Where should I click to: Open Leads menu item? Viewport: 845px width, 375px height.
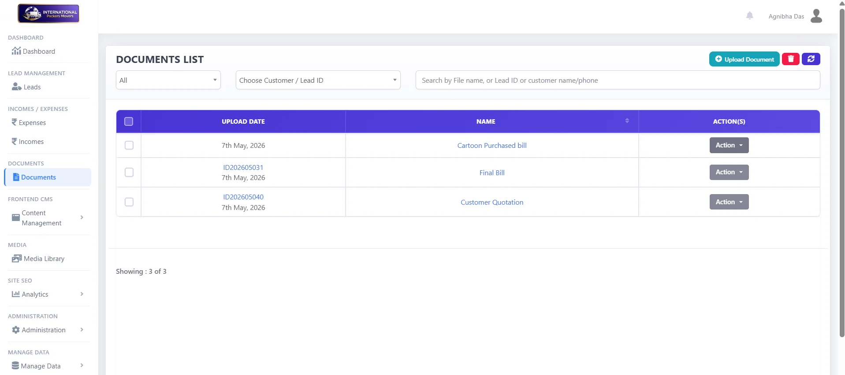click(x=32, y=87)
